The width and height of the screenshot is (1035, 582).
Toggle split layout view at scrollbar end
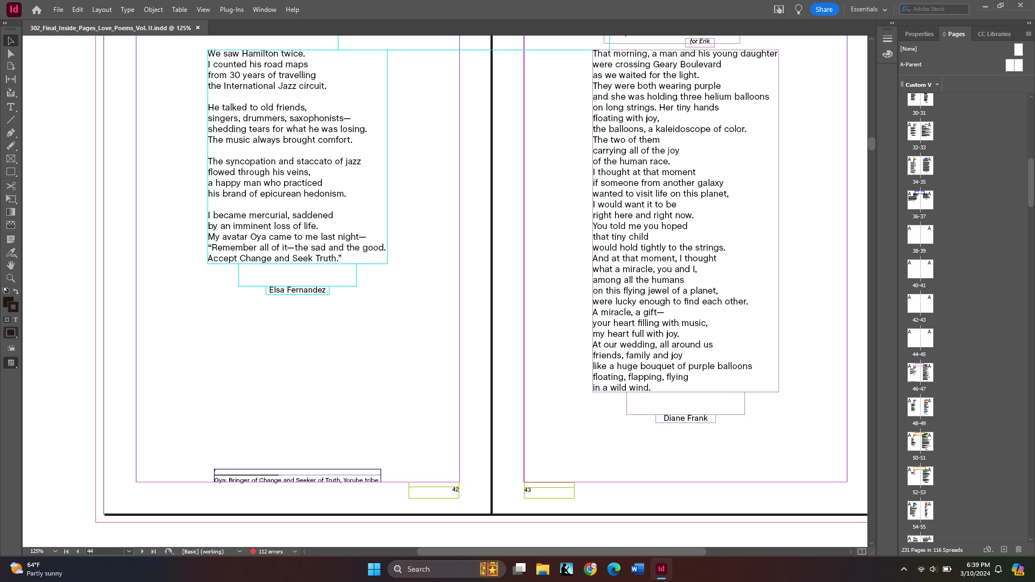click(861, 551)
